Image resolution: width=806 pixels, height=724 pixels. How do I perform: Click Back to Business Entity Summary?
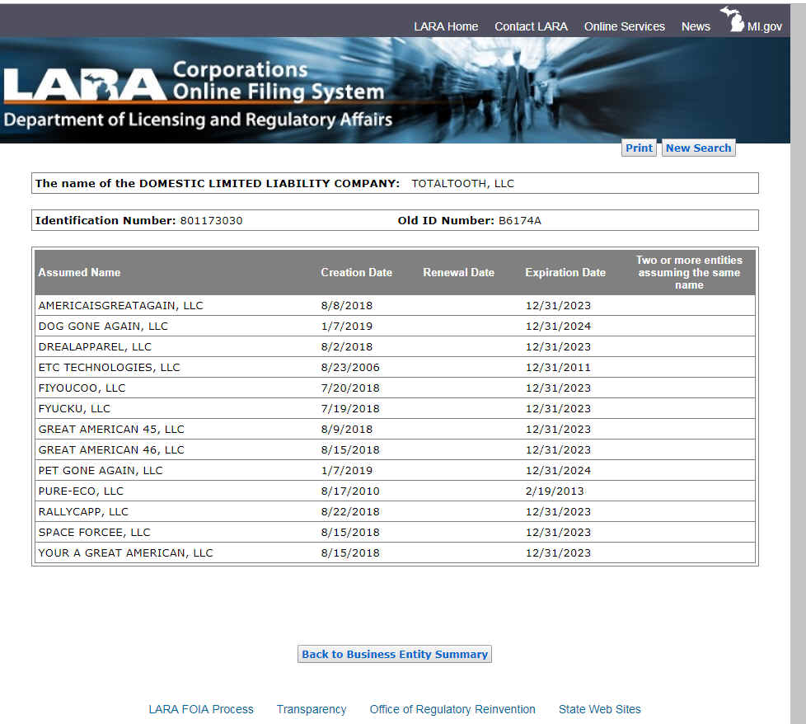point(395,654)
